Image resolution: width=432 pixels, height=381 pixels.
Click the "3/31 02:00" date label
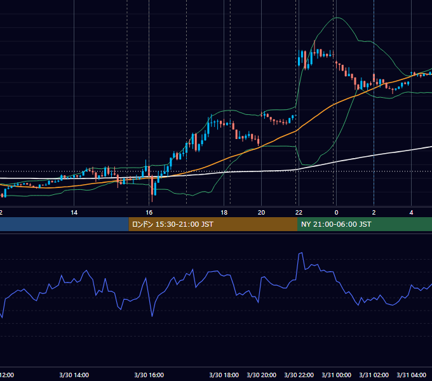tap(374, 375)
